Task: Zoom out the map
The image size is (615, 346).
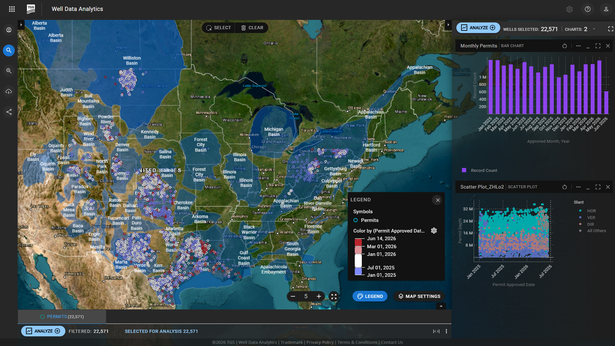Action: point(293,296)
